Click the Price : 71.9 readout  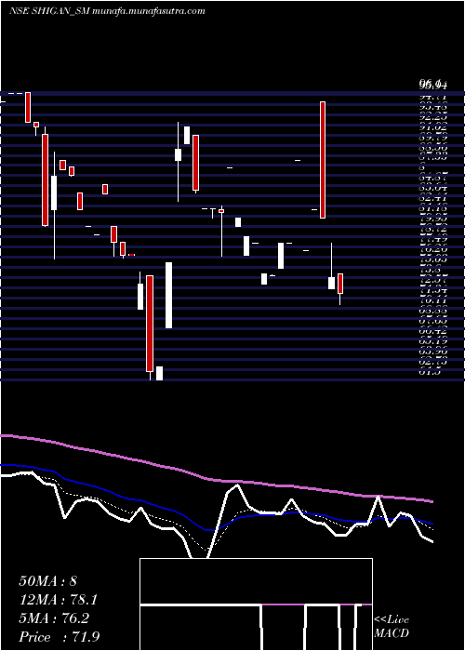(x=59, y=637)
